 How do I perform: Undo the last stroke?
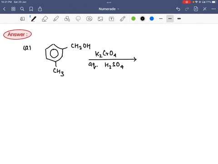pyautogui.click(x=178, y=9)
